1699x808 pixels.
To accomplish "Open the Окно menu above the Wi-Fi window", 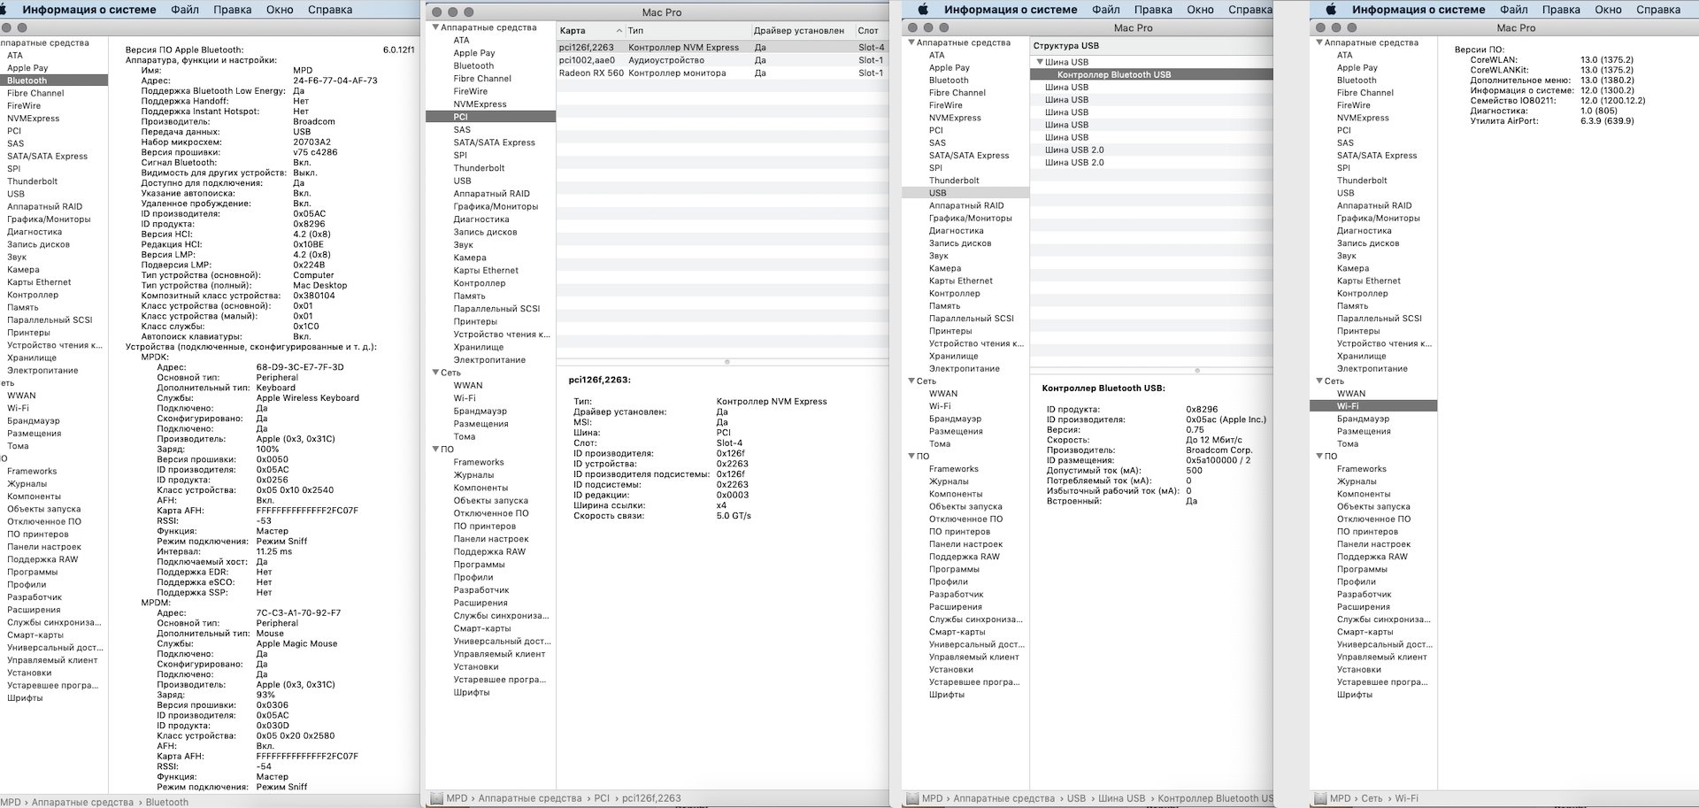I will coord(1609,10).
